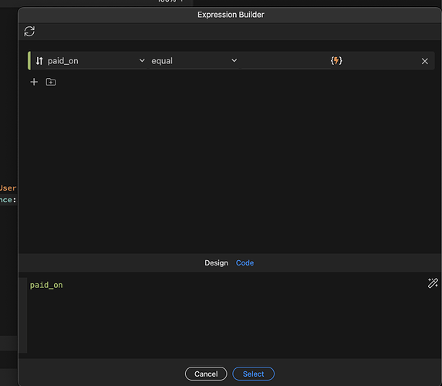Click the Cancel button
The height and width of the screenshot is (386, 442).
coord(206,374)
